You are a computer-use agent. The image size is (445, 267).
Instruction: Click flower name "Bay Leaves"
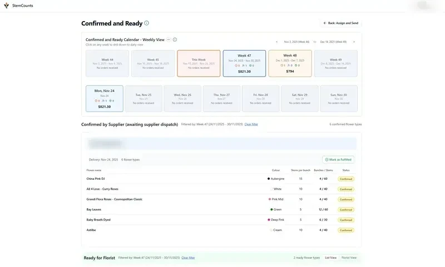pos(93,209)
